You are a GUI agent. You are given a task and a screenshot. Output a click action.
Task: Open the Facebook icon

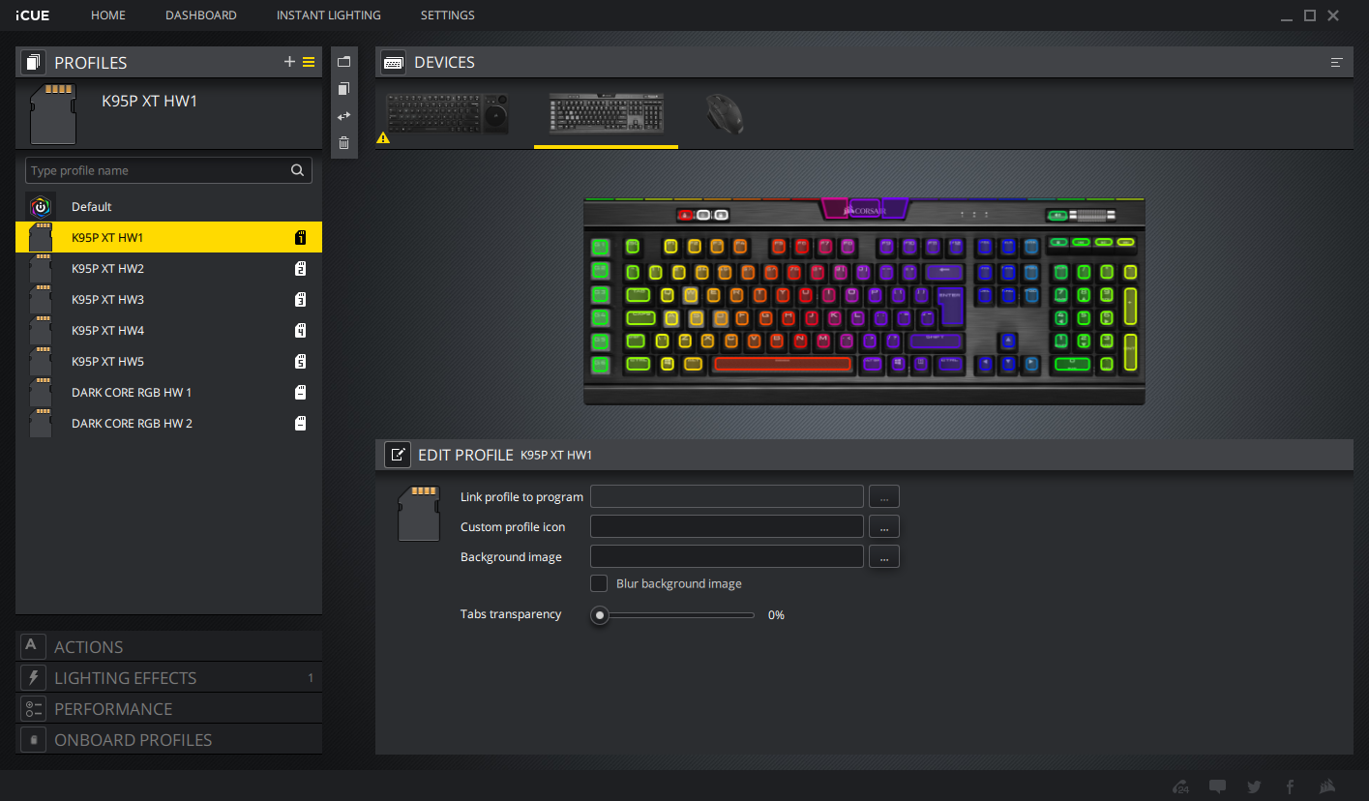pyautogui.click(x=1290, y=786)
